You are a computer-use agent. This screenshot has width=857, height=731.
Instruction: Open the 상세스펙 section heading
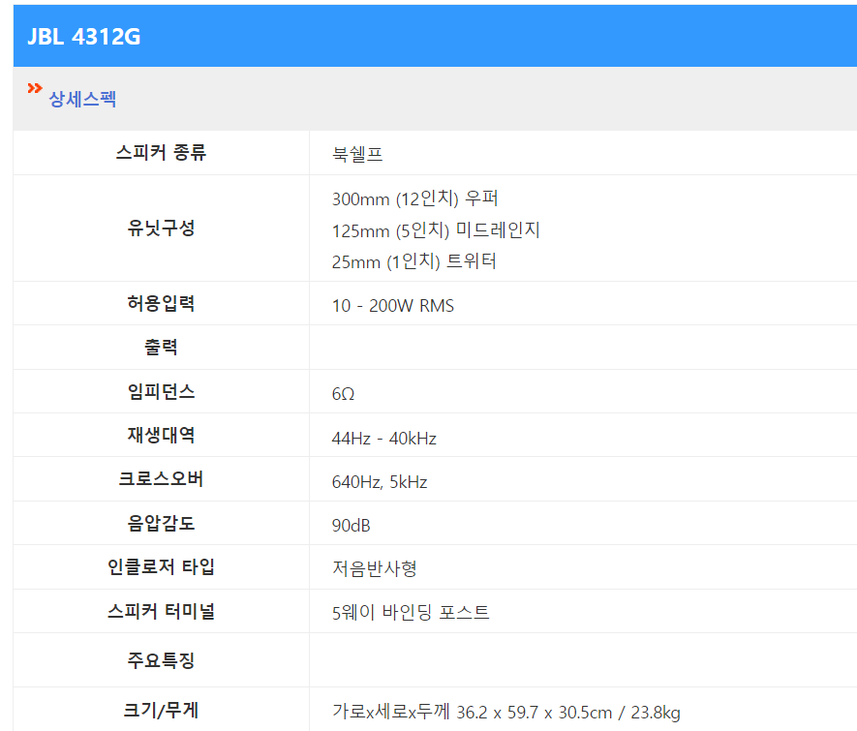[82, 100]
